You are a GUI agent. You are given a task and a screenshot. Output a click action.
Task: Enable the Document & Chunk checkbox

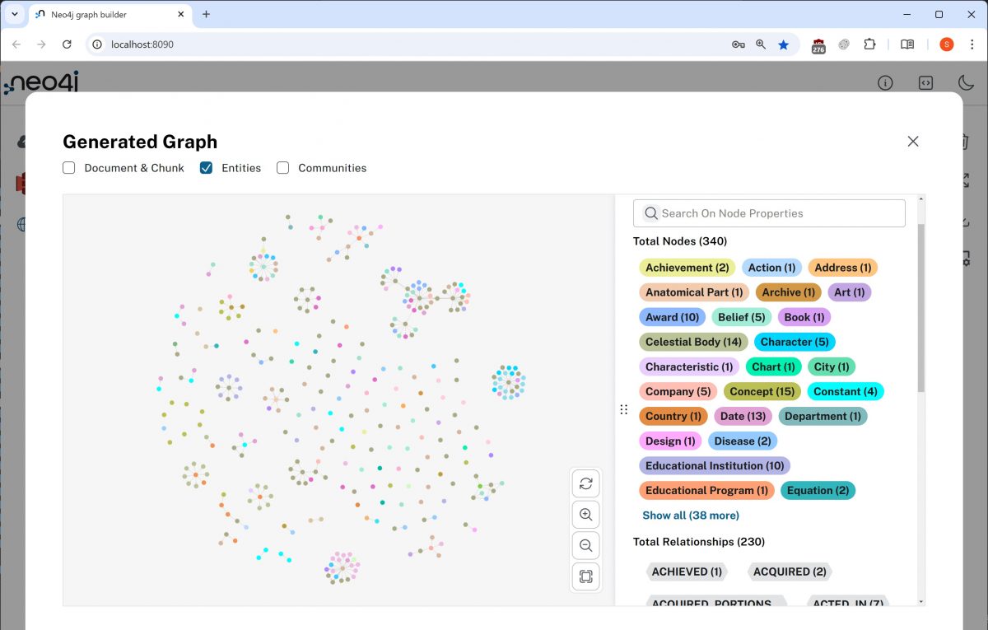(68, 168)
